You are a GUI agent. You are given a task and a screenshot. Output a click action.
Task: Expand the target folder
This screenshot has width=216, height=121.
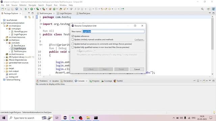4,68
